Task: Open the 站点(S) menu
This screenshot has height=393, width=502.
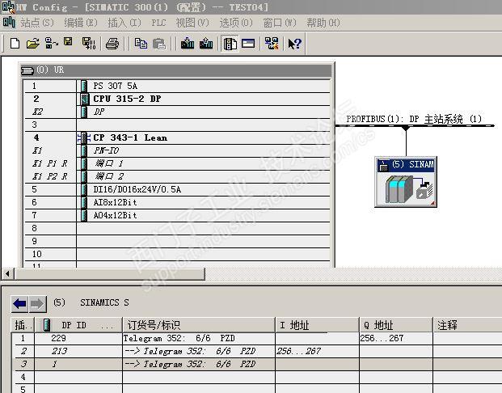Action: click(37, 23)
